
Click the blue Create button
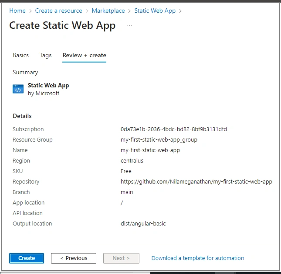(x=27, y=258)
